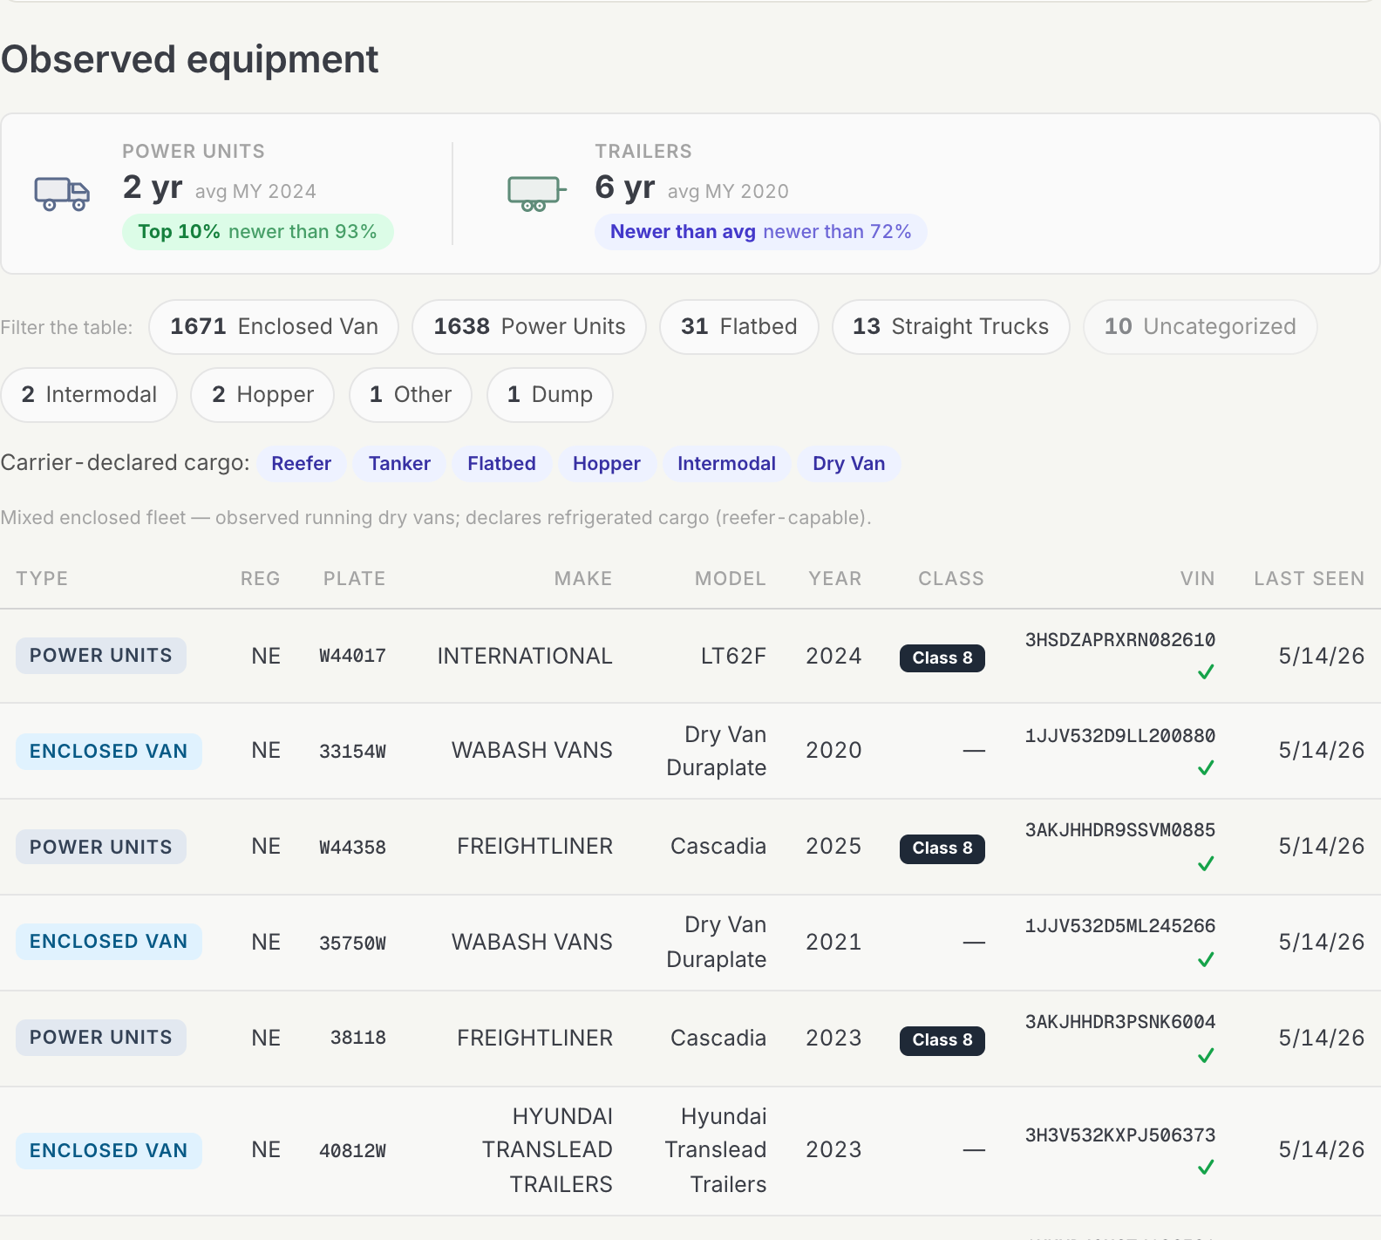Screen dimensions: 1381x1240
Task: Sort by MODEL column header
Action: [730, 579]
